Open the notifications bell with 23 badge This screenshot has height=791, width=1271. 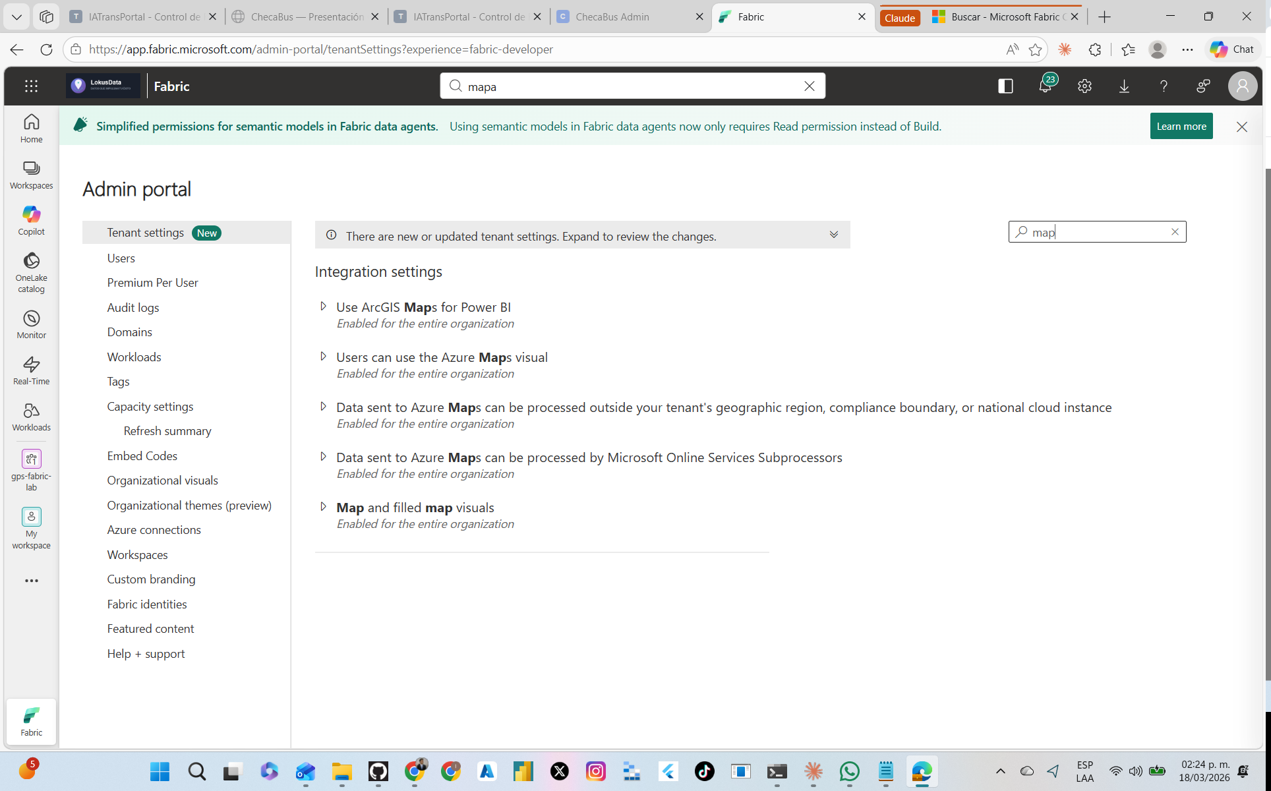1046,84
